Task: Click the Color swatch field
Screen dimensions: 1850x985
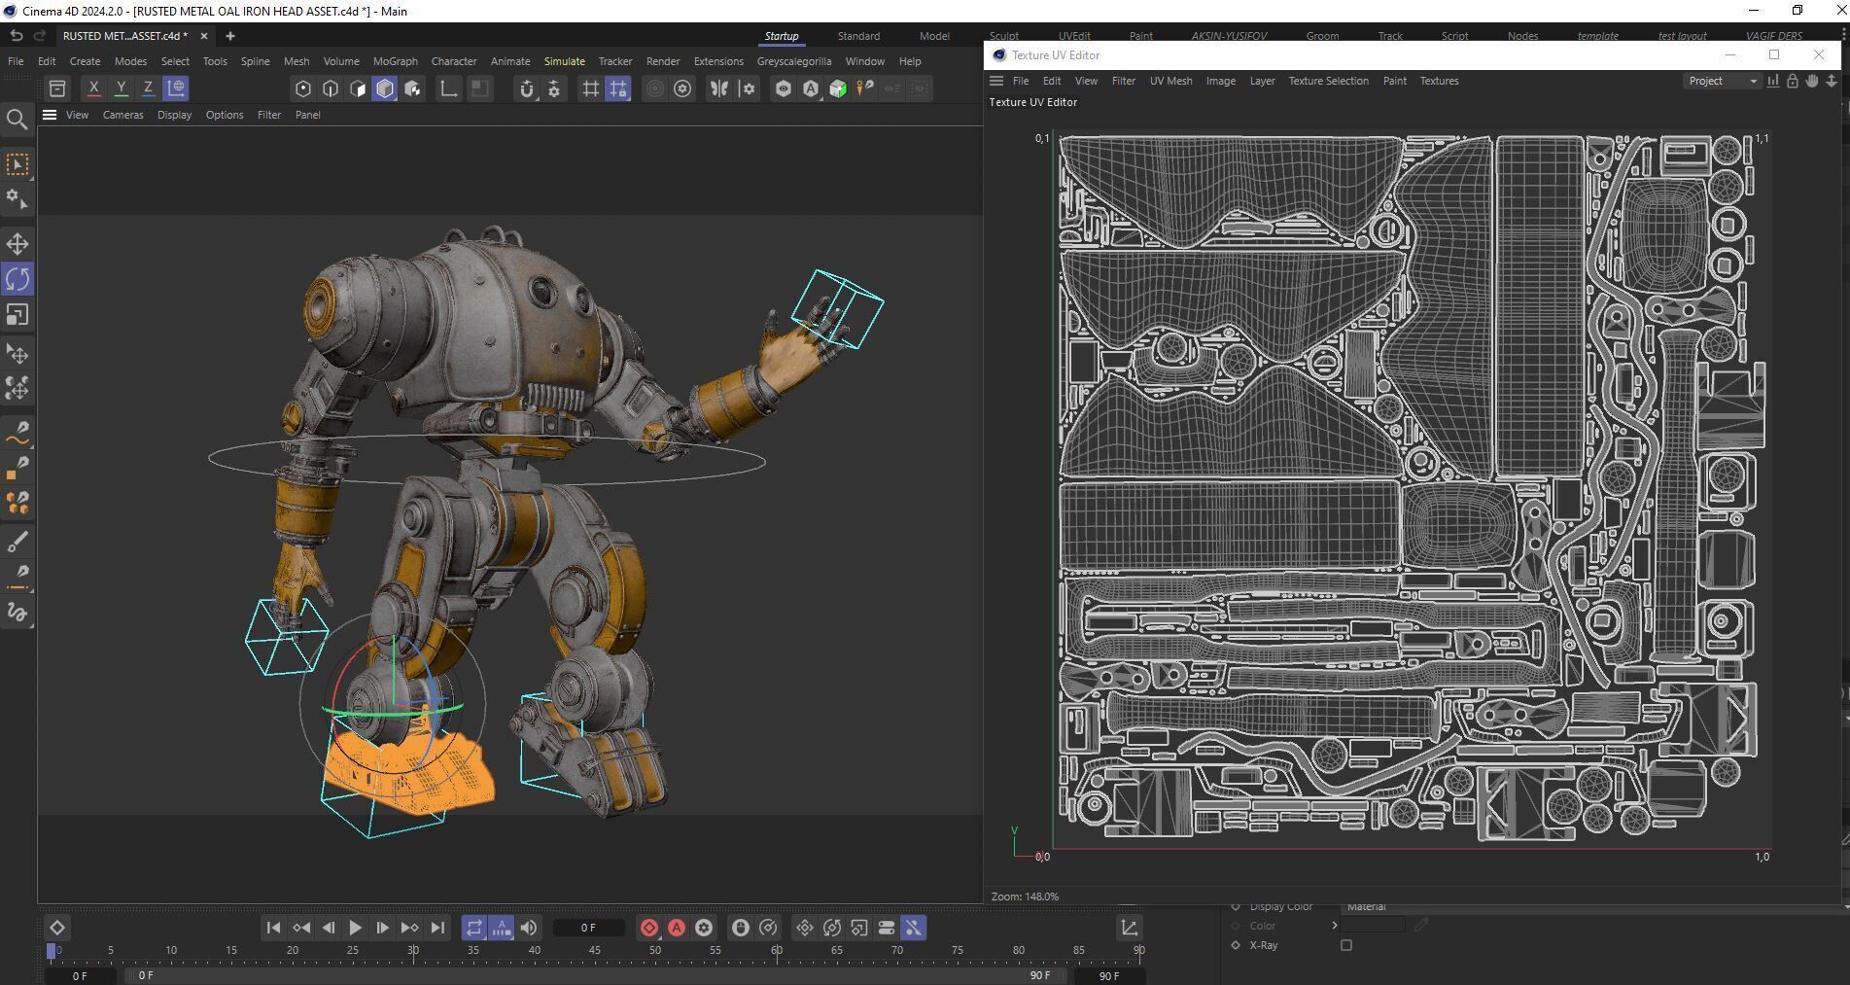Action: pos(1374,926)
